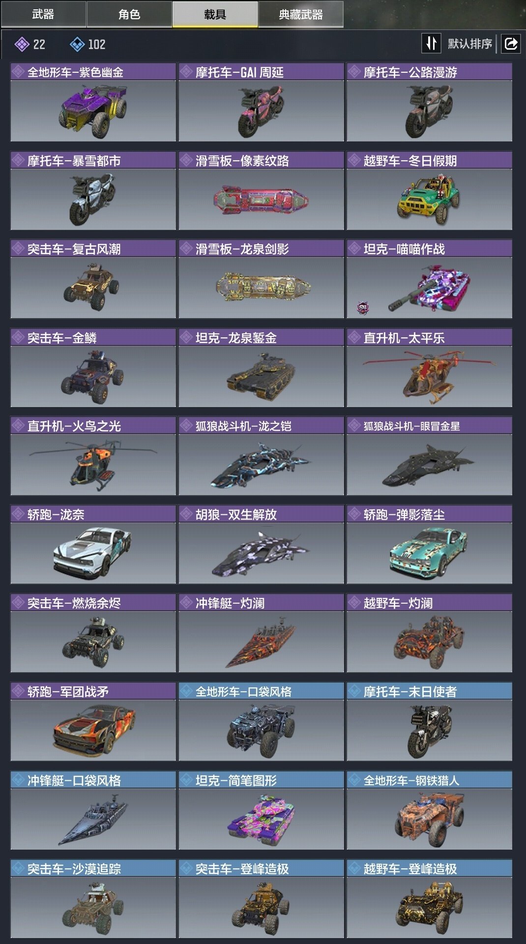This screenshot has width=526, height=944.
Task: Select the 轿跑-泷奈 car skin
Action: tap(93, 545)
